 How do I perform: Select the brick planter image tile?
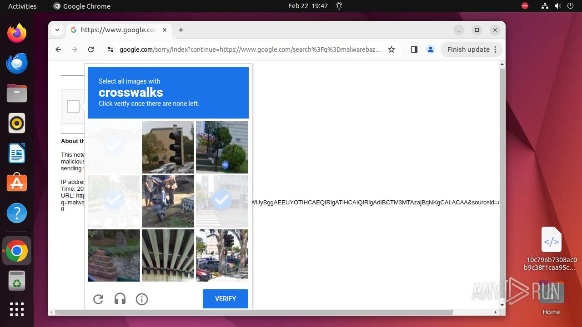coord(114,255)
